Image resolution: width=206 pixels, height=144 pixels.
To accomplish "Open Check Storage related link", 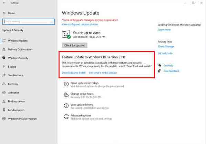I will [x=166, y=46].
